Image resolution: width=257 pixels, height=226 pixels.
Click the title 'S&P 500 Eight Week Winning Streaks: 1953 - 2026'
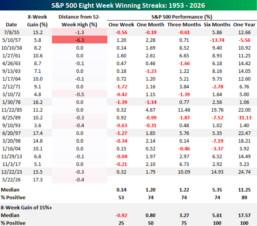(128, 5)
